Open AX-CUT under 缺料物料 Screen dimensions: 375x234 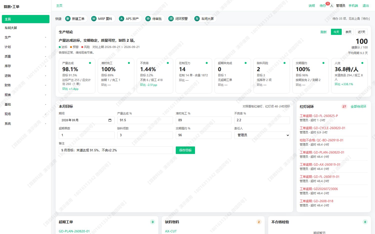pyautogui.click(x=171, y=231)
